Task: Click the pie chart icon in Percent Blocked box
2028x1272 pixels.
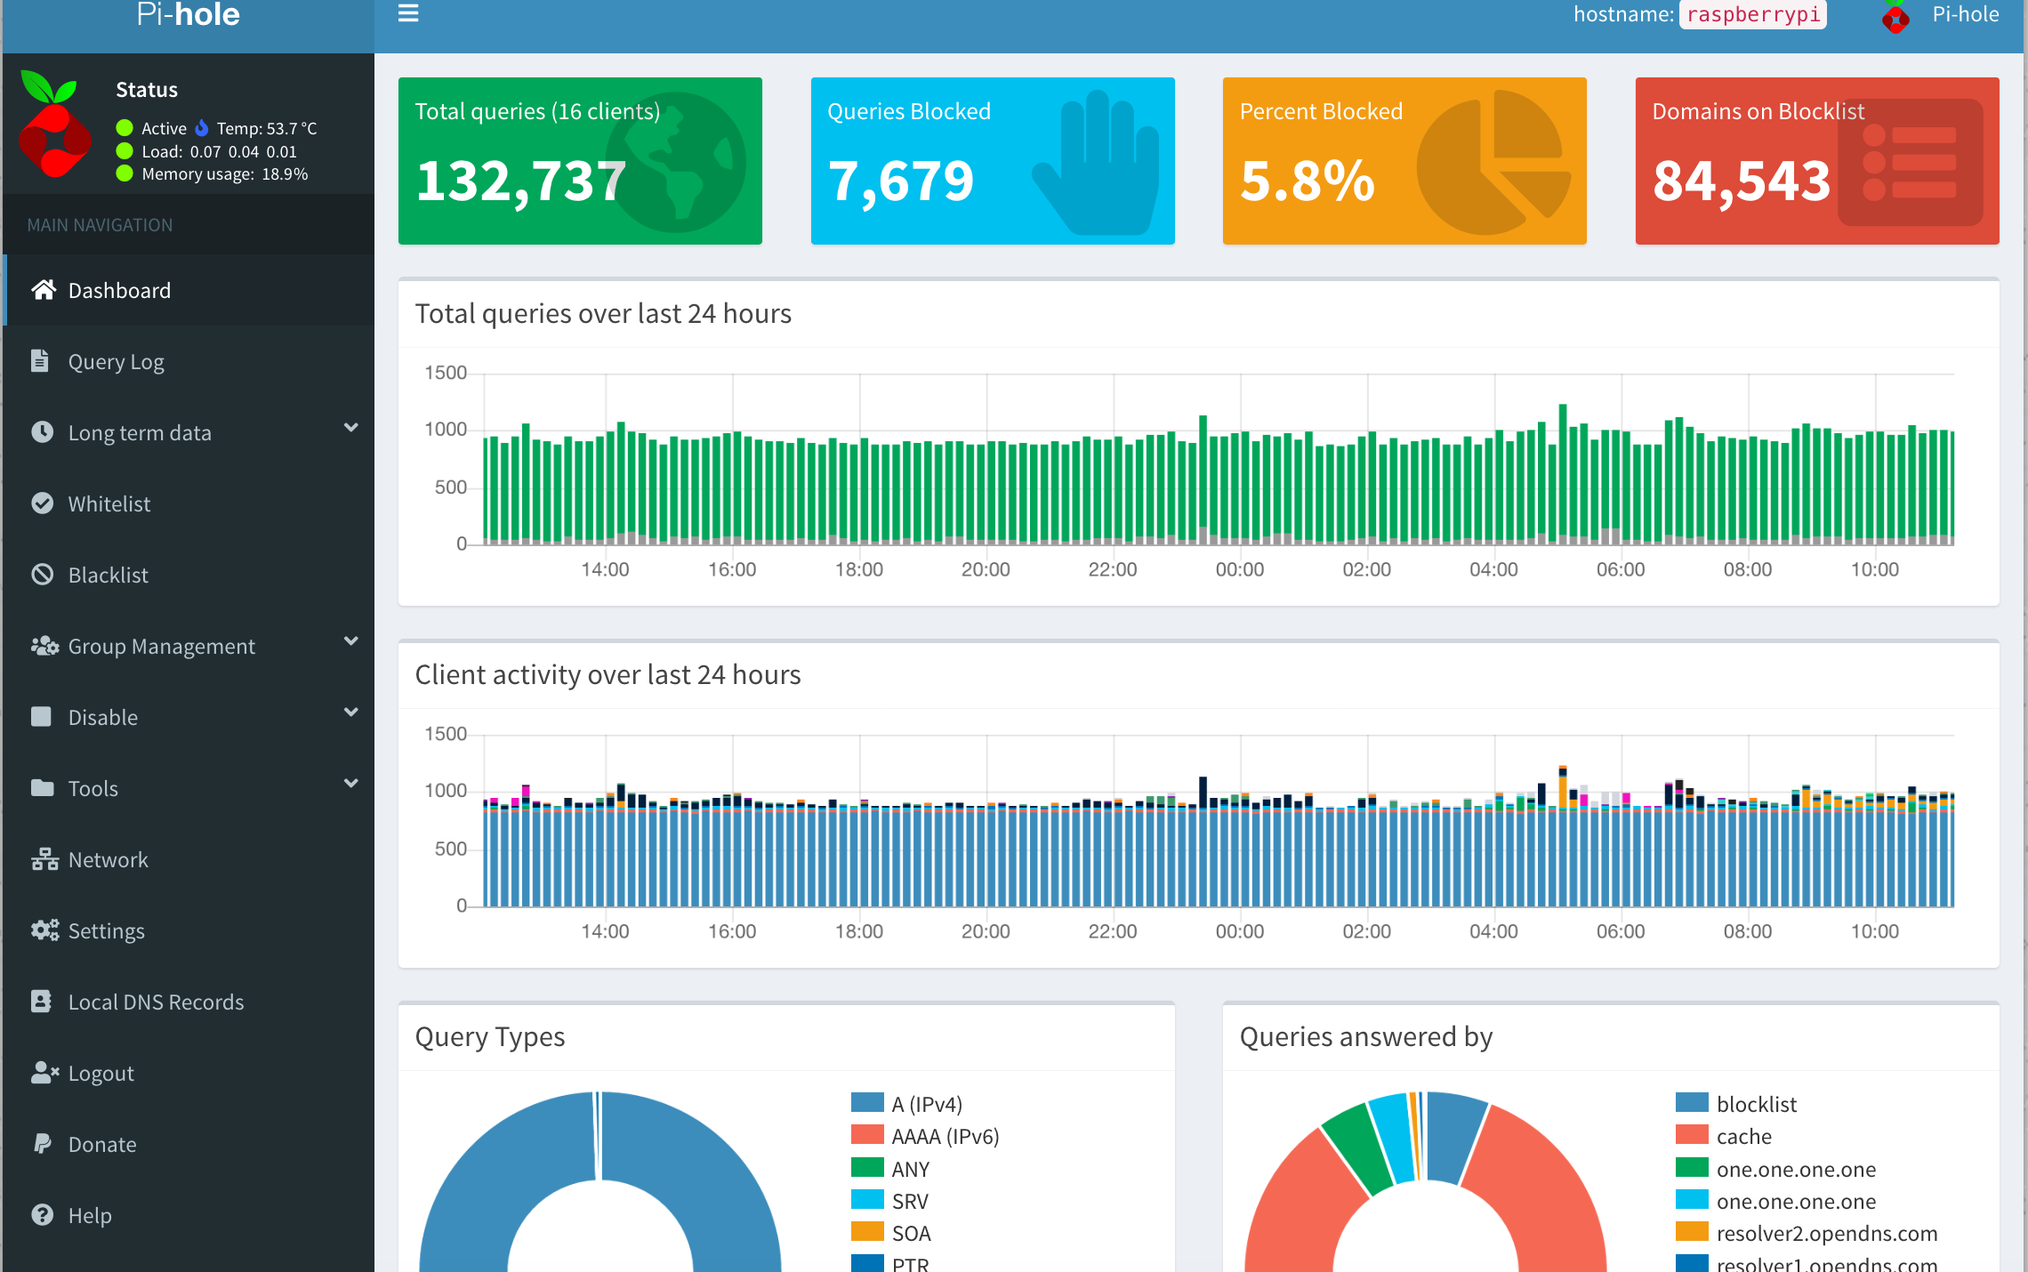Action: (x=1494, y=162)
